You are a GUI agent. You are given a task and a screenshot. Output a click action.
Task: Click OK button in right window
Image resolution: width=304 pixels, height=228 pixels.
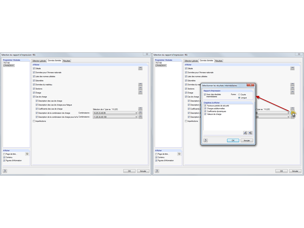click(281, 171)
